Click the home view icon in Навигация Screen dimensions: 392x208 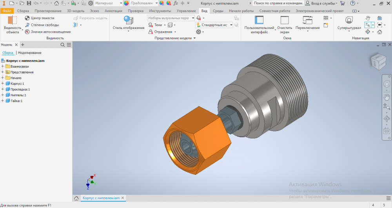tap(379, 32)
